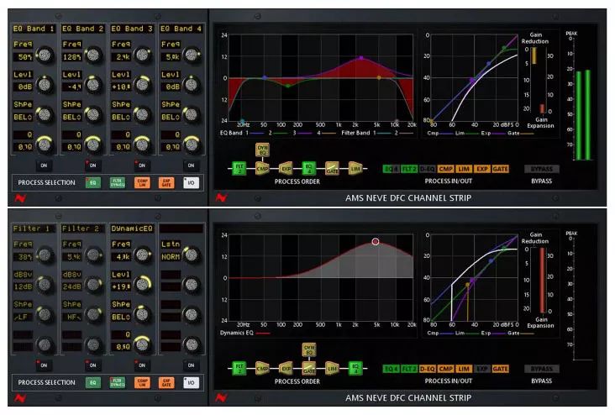Enable EXP in the lower Process In/Out row

point(481,369)
